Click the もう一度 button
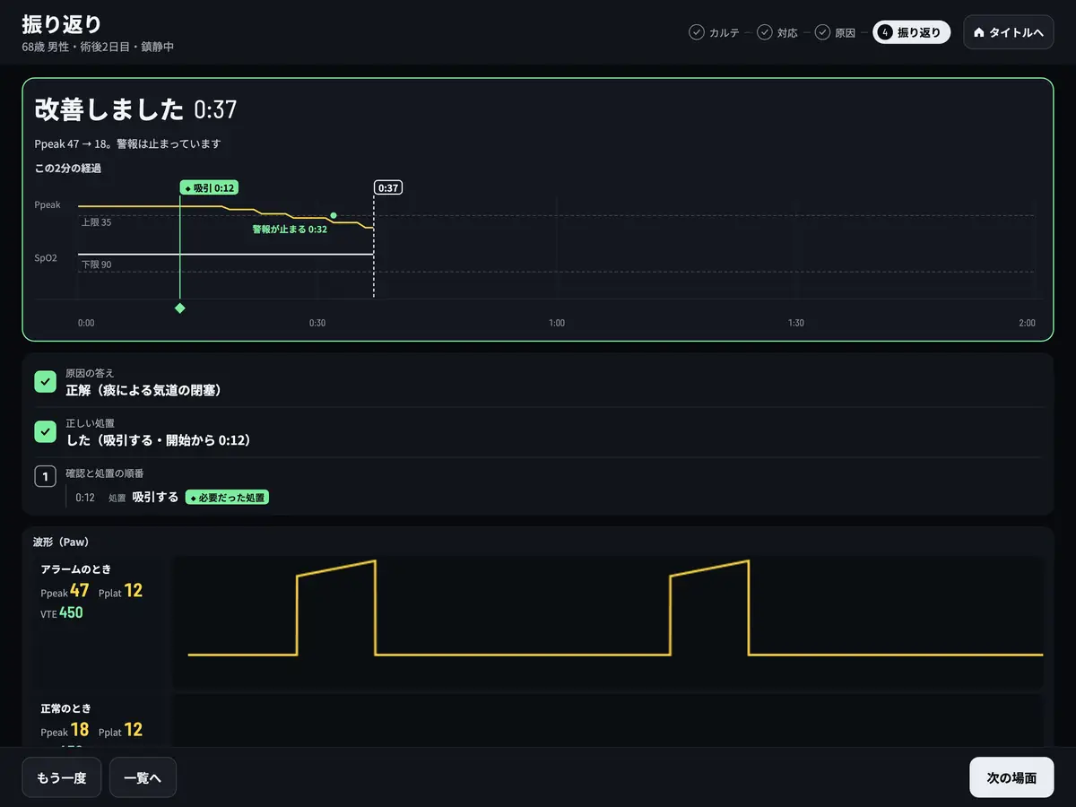 point(62,777)
